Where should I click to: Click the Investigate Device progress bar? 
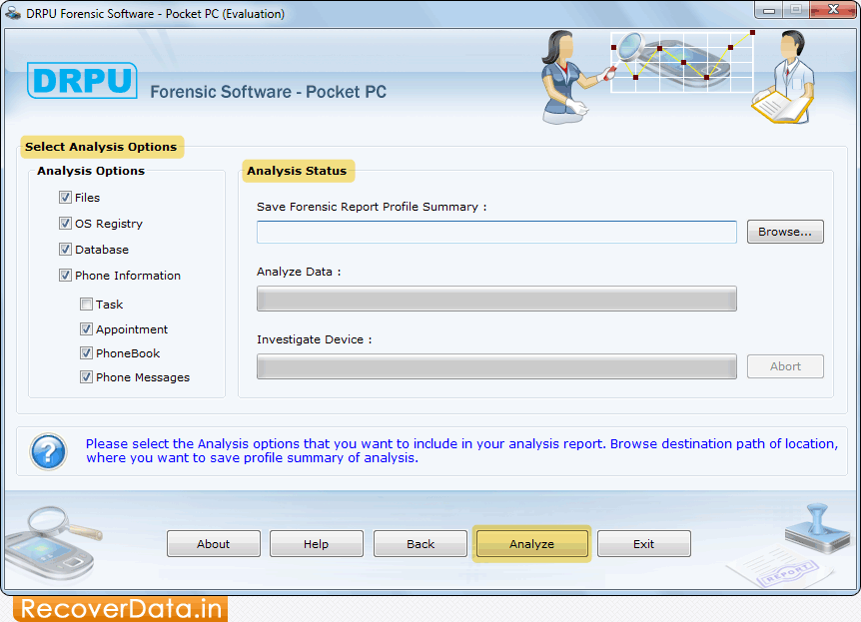pos(496,366)
